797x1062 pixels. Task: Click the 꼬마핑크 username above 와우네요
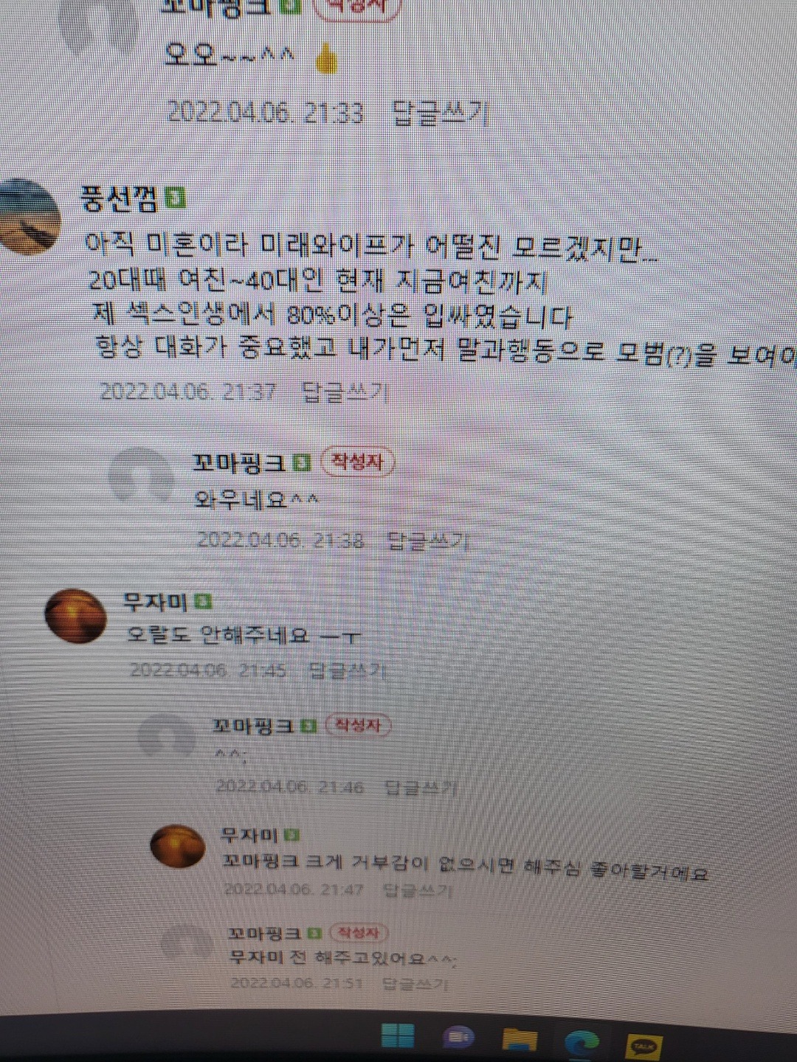(239, 462)
